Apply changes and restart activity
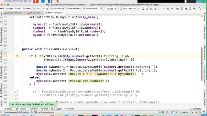The image size is (207, 116). (x=147, y=9)
